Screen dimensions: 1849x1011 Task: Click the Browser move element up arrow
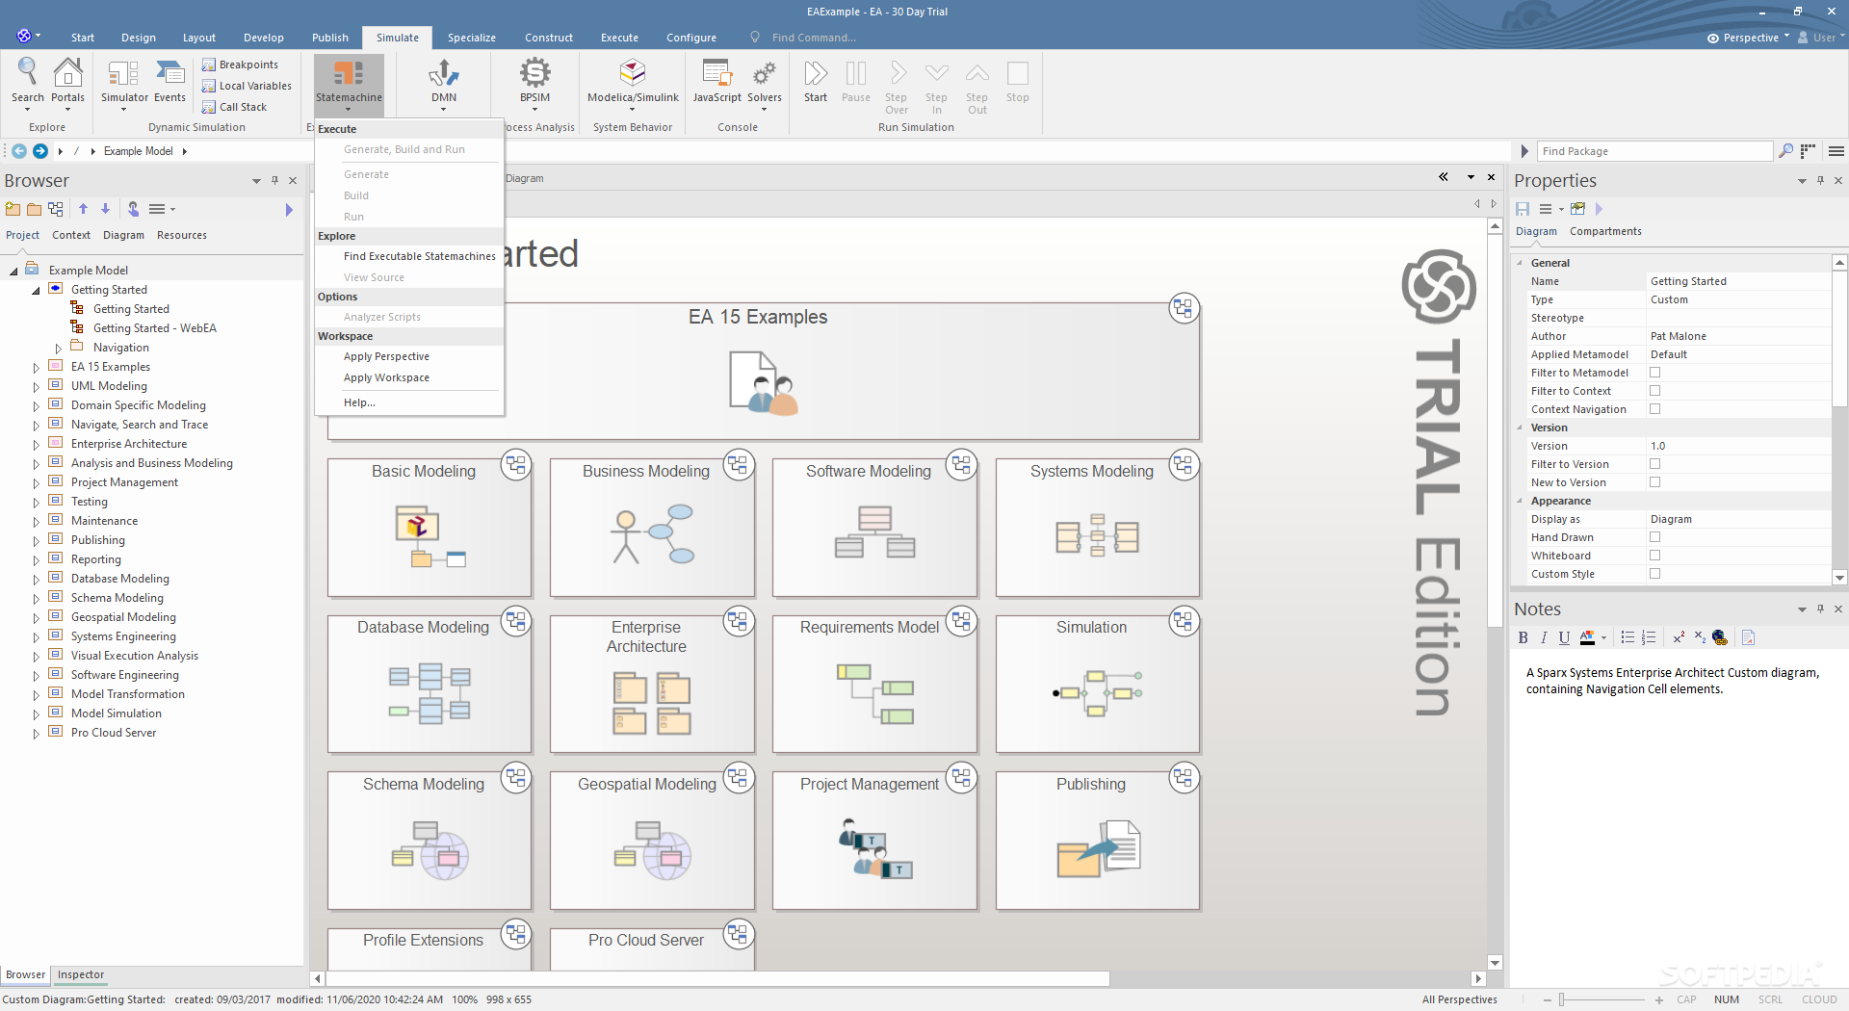click(x=84, y=209)
